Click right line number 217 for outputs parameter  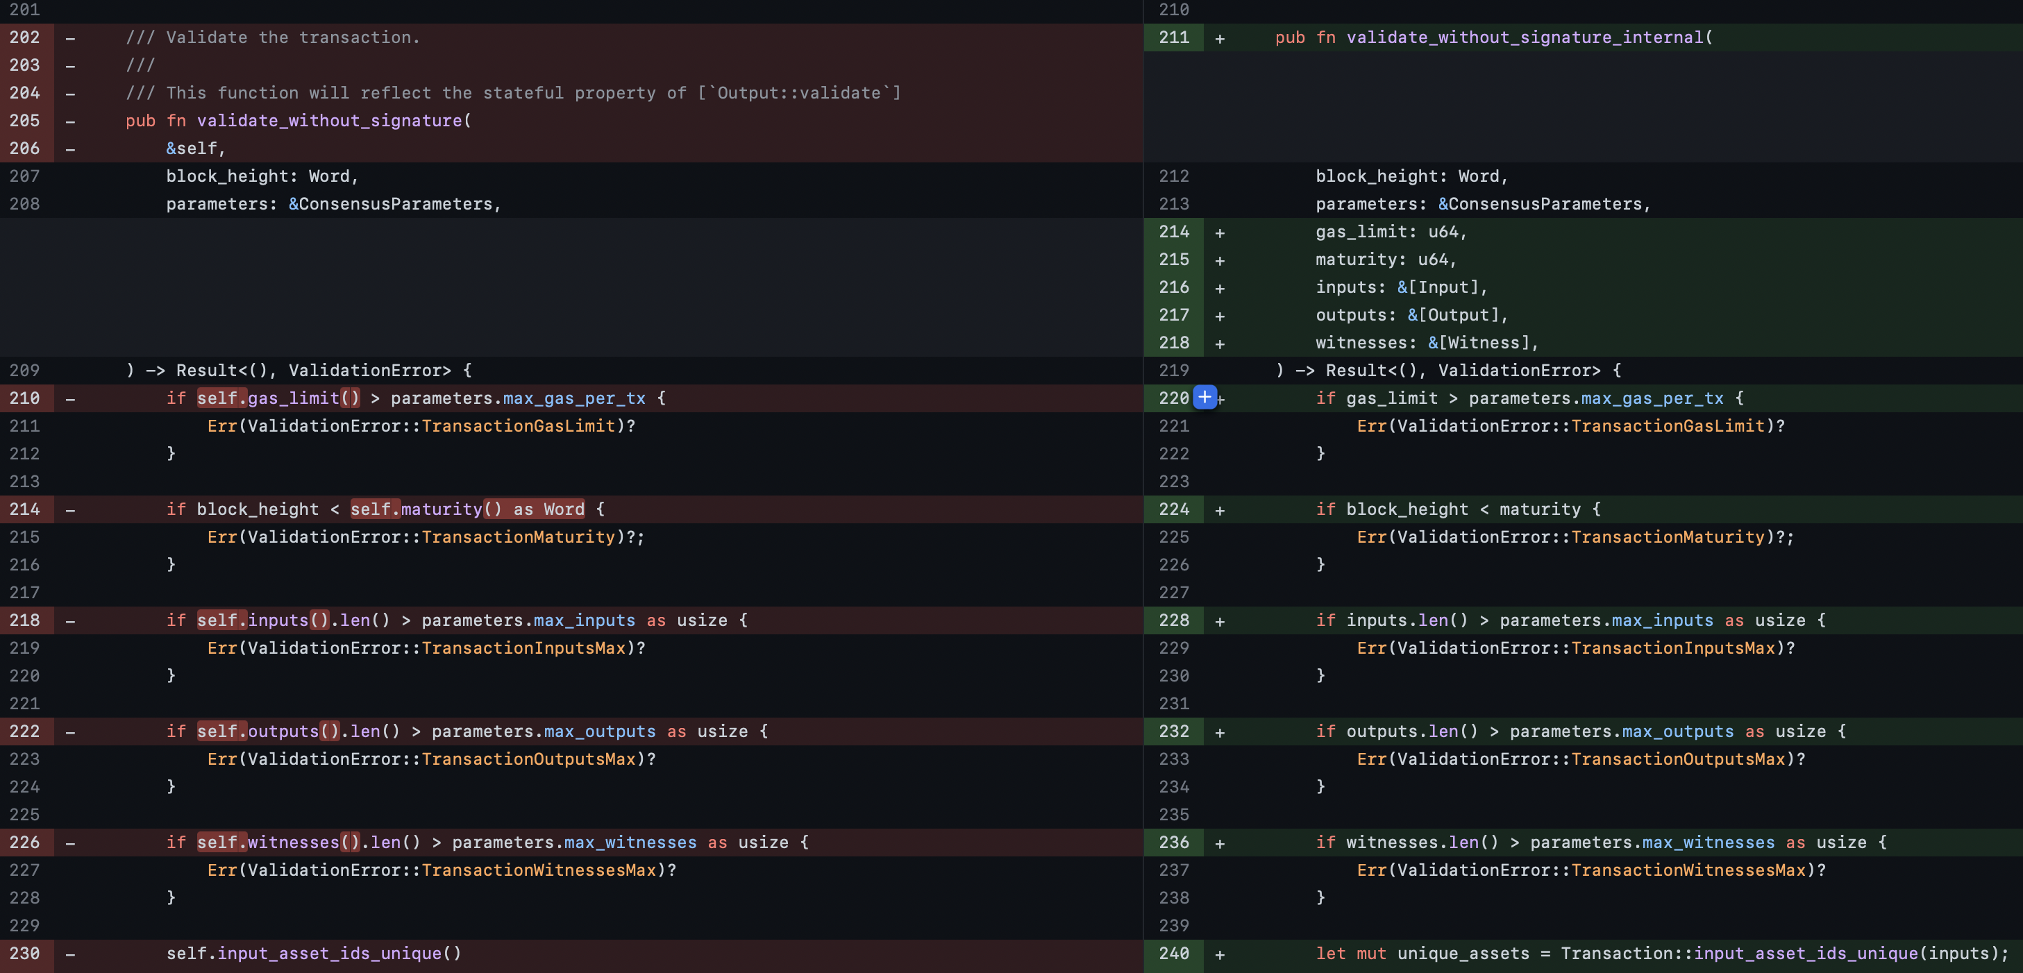[1174, 315]
